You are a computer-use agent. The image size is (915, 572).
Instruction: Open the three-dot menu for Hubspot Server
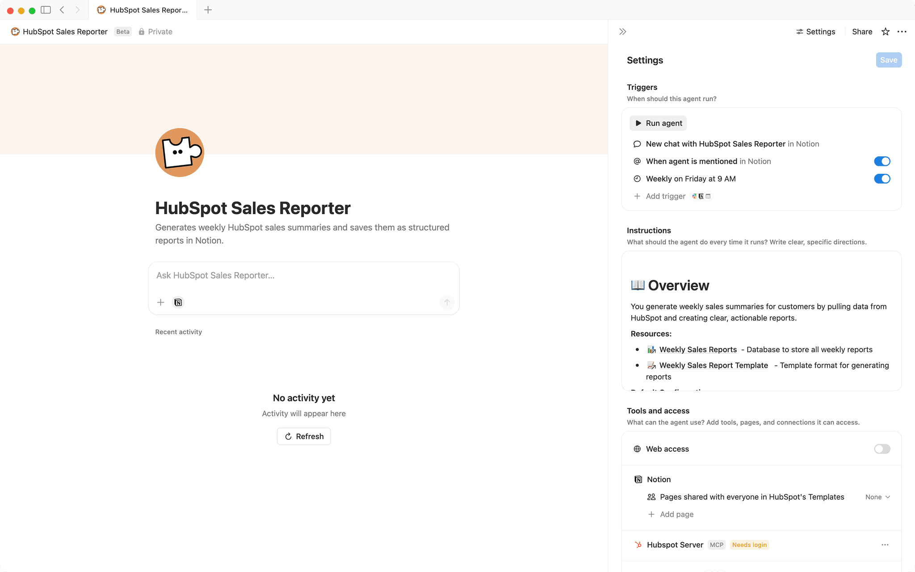pos(885,545)
